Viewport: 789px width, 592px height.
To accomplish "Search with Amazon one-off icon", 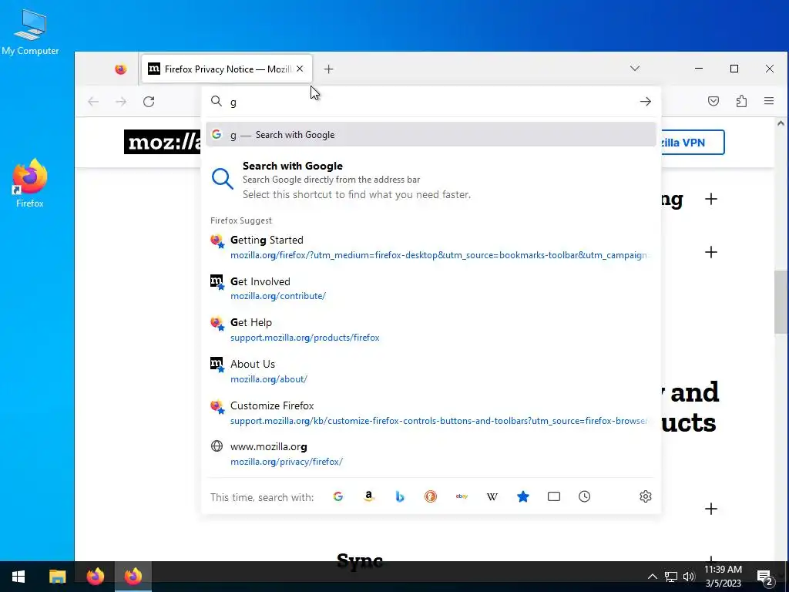I will coord(369,497).
